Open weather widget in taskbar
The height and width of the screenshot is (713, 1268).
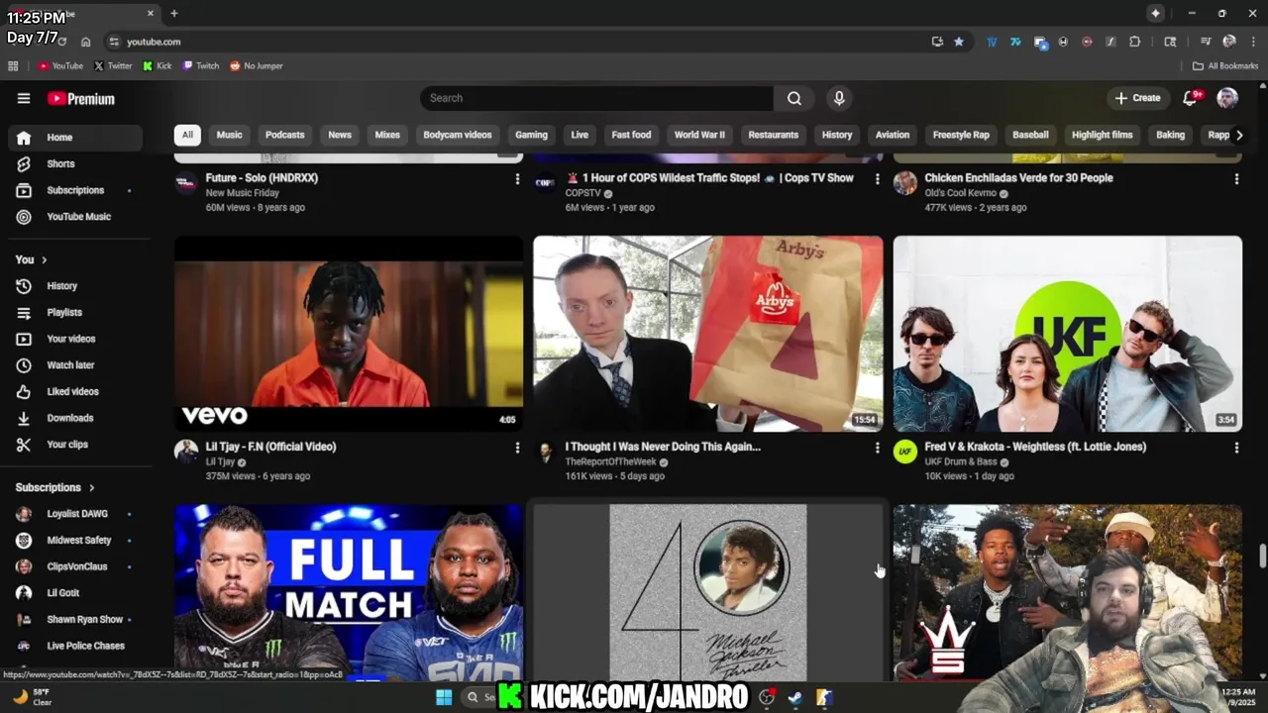tap(33, 697)
